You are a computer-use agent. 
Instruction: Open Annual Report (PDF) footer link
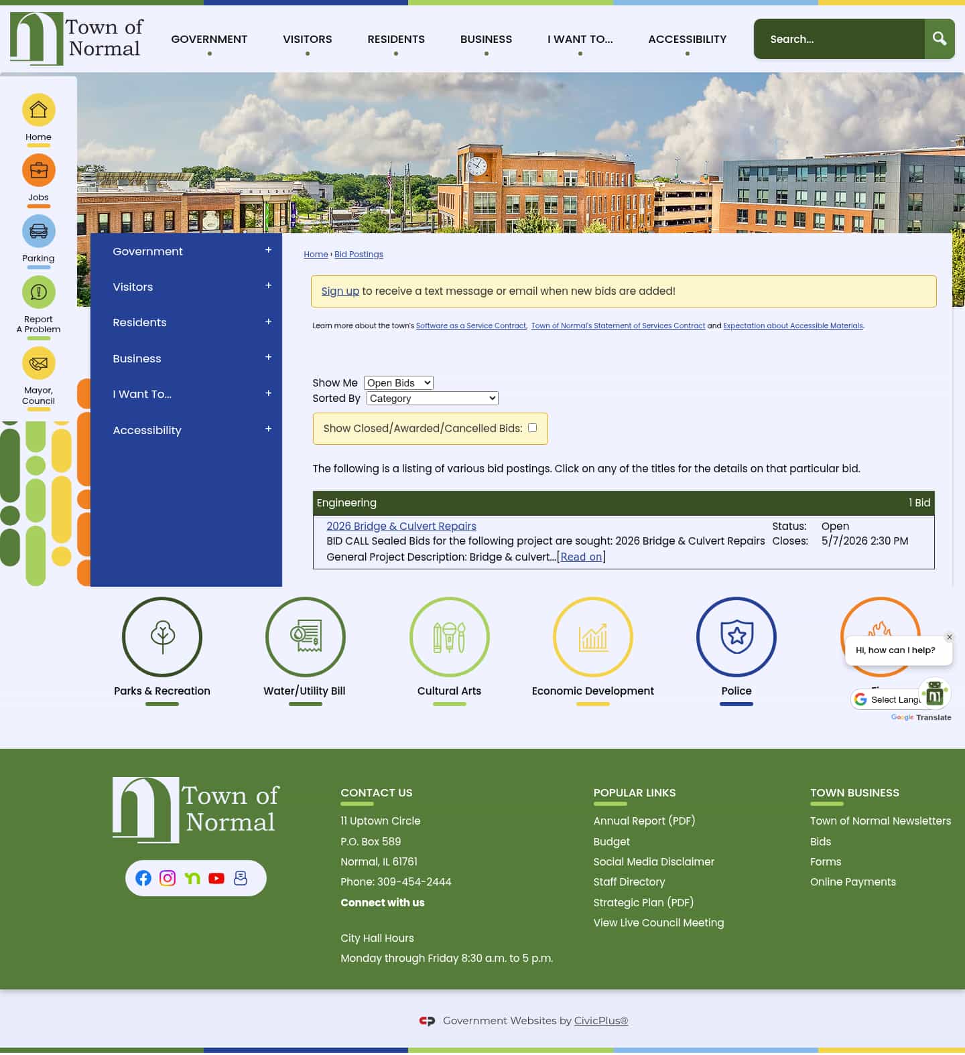coord(644,821)
